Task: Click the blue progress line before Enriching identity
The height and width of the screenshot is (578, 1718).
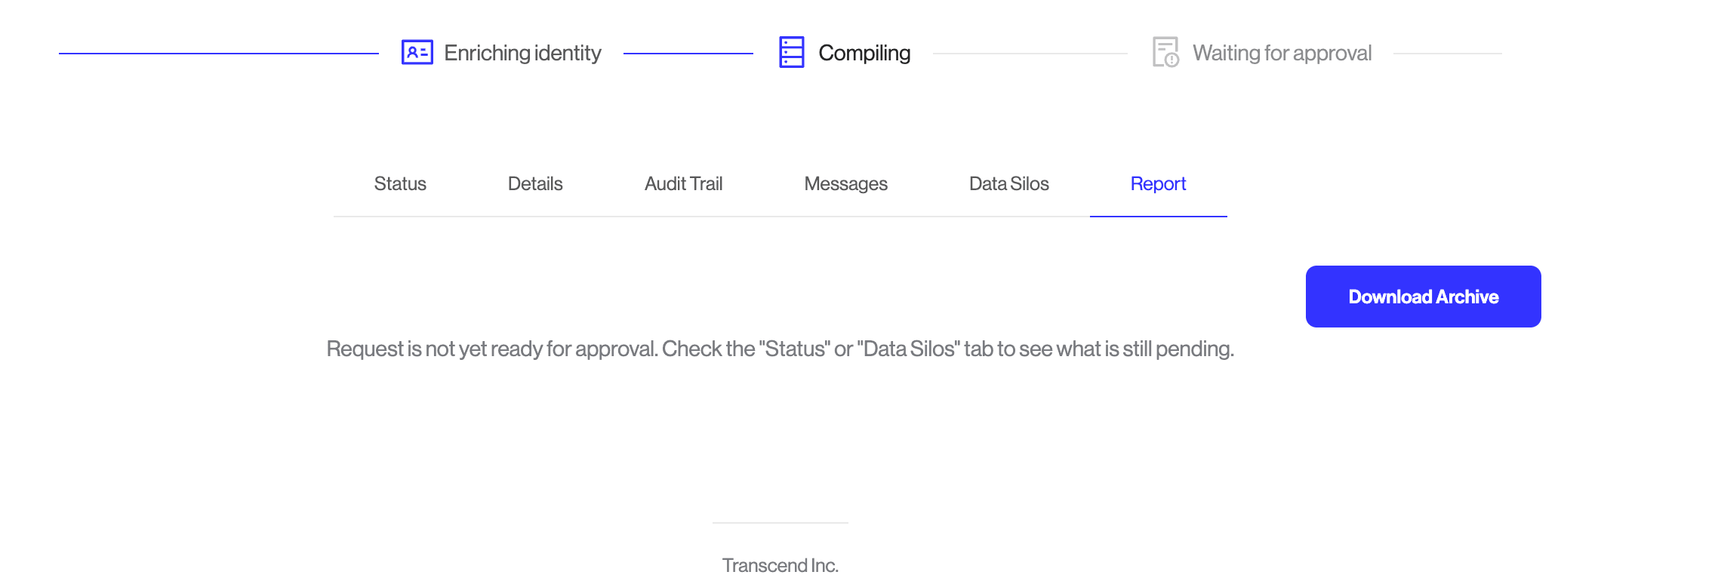Action: coord(219,54)
